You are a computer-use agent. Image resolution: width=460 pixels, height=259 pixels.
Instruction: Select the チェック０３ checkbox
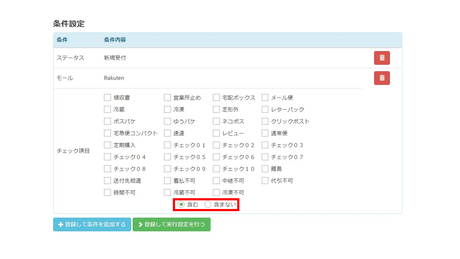(265, 145)
